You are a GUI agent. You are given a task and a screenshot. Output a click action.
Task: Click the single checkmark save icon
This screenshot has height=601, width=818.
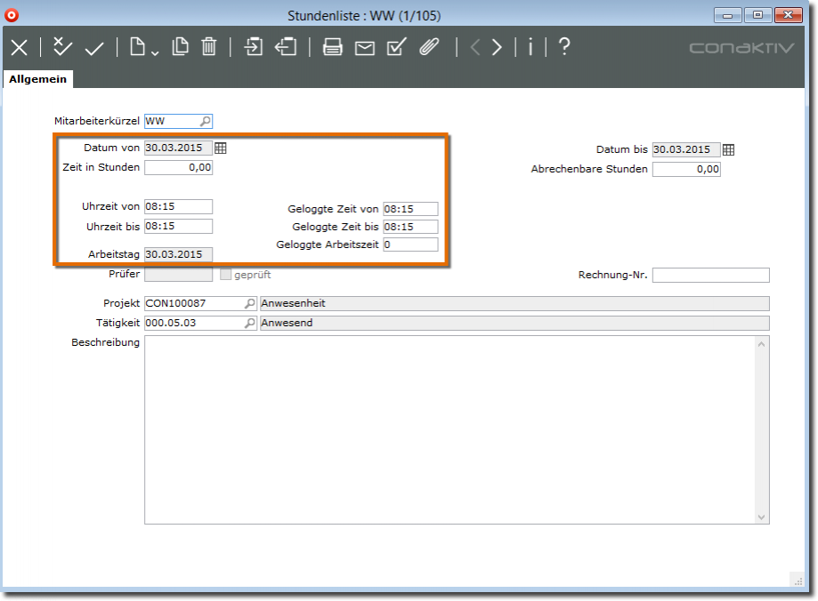tap(94, 48)
